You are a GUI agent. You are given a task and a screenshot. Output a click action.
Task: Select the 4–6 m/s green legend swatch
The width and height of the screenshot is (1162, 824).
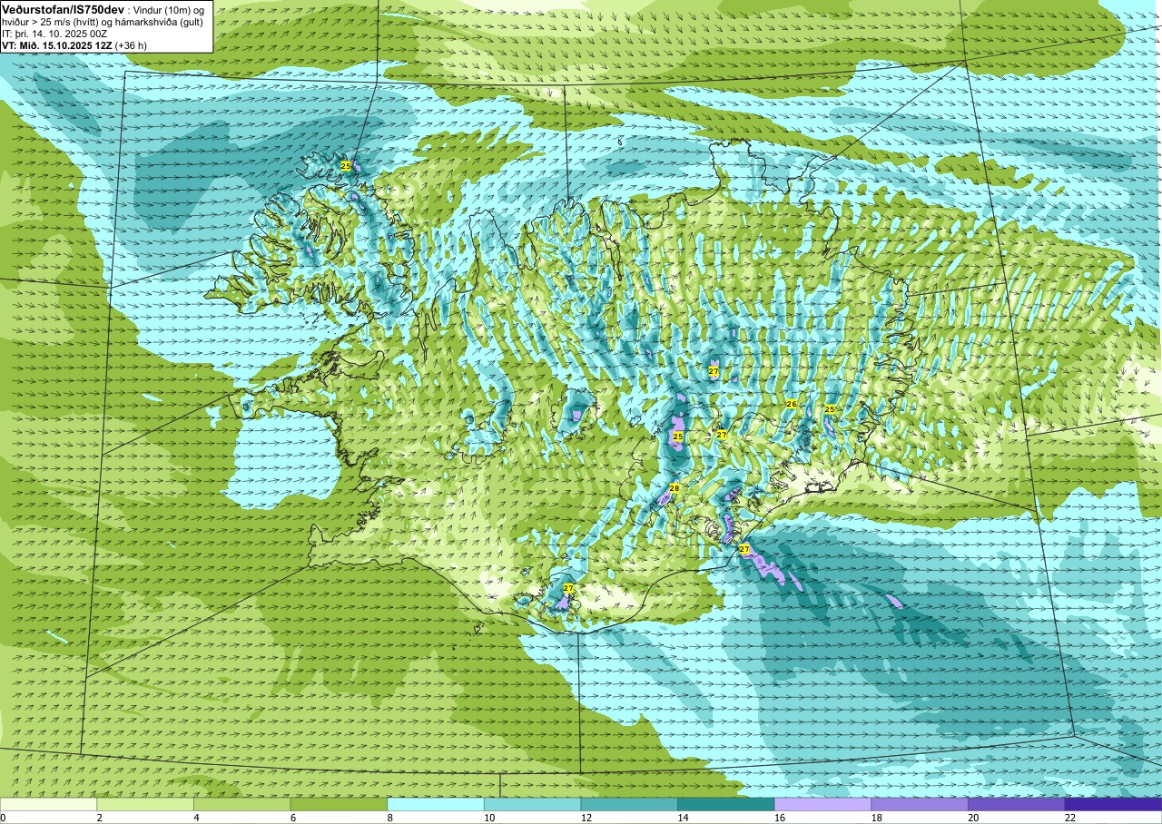click(x=242, y=804)
